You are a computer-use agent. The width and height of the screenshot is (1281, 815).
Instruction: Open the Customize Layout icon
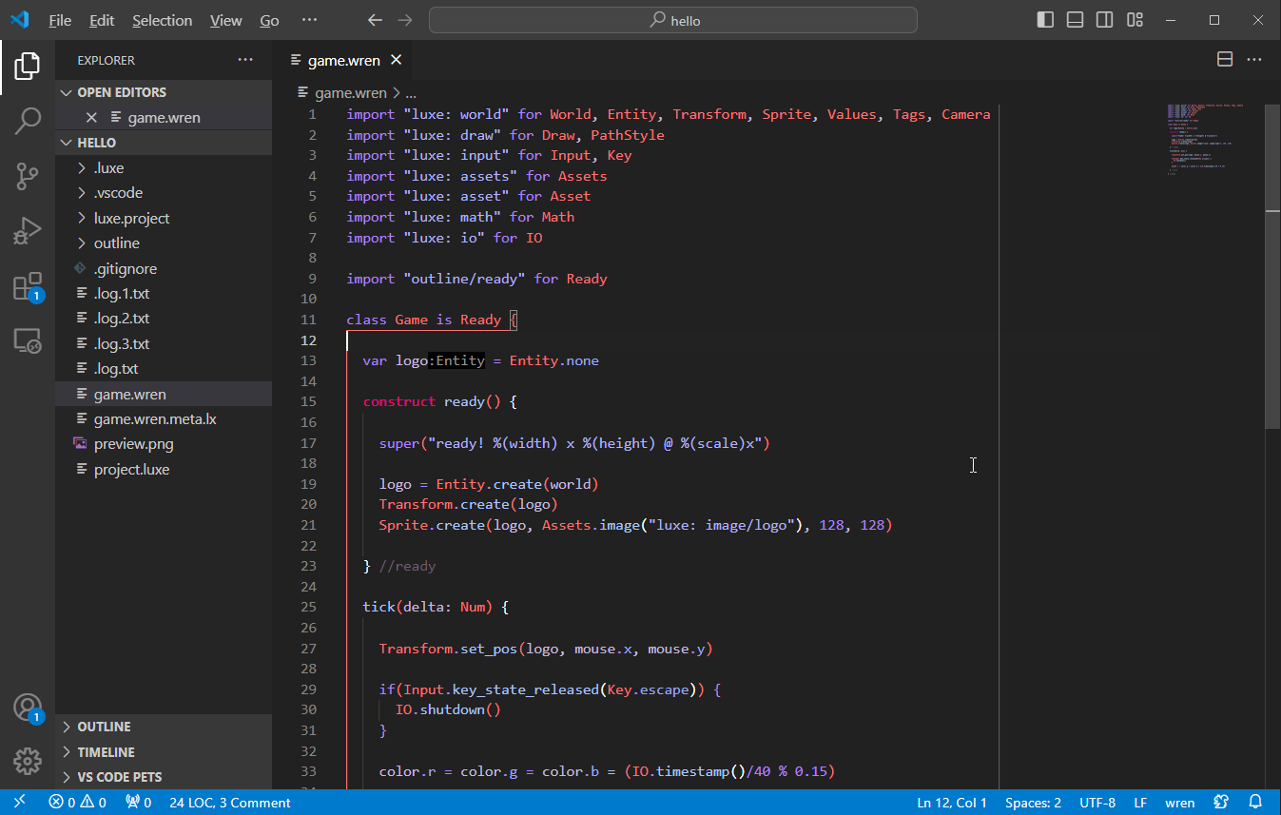[1135, 20]
